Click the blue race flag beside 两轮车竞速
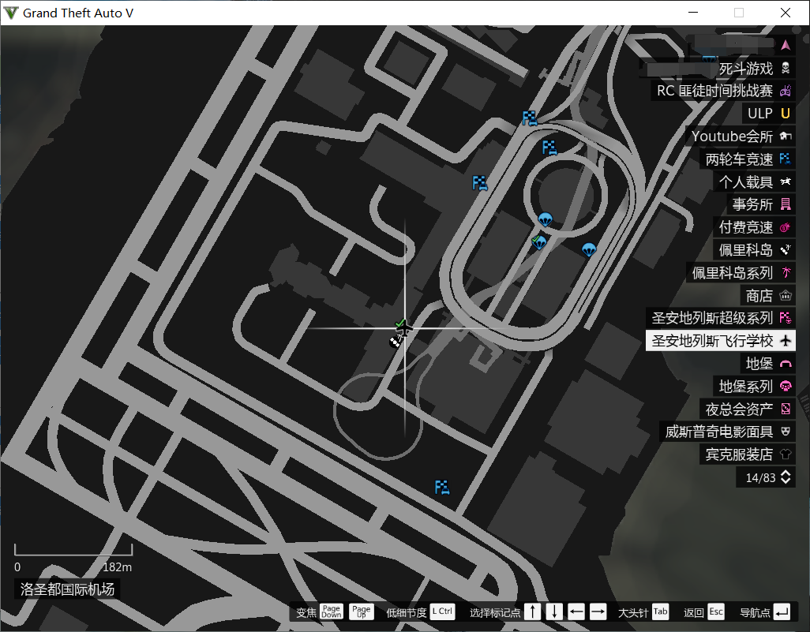The width and height of the screenshot is (810, 632). tap(786, 159)
